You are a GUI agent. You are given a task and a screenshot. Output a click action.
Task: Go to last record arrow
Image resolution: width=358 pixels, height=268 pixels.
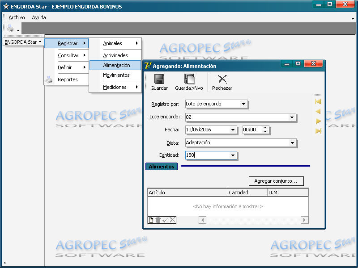(318, 131)
